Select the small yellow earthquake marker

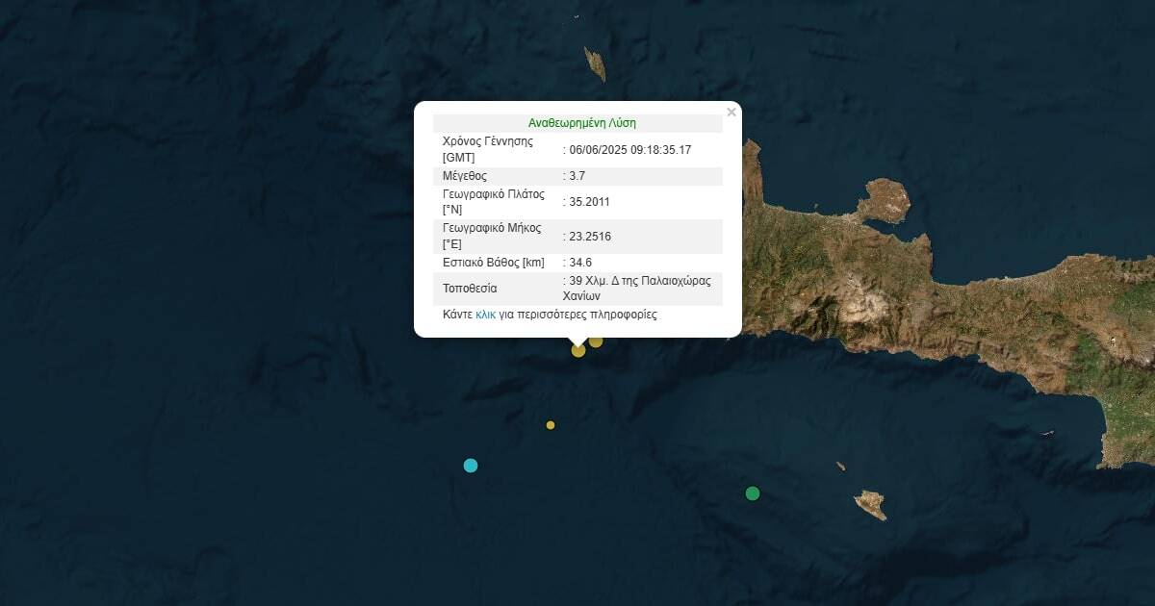point(551,425)
